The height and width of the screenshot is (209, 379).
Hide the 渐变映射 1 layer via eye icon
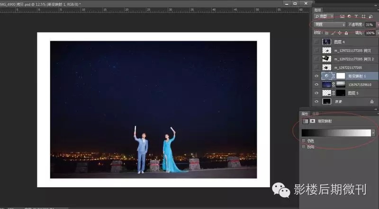point(316,76)
